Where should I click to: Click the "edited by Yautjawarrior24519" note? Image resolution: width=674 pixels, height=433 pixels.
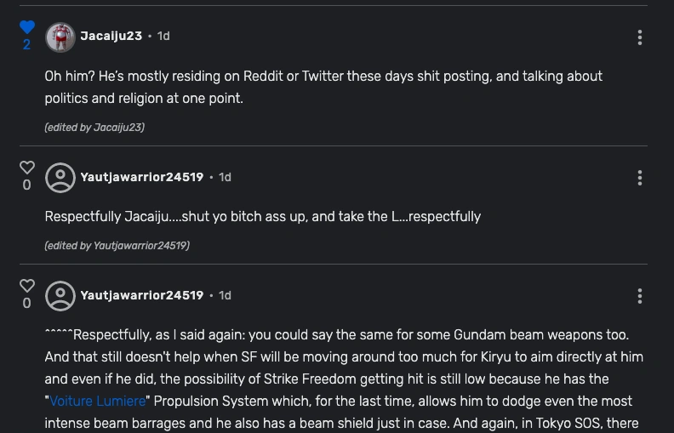pyautogui.click(x=117, y=246)
